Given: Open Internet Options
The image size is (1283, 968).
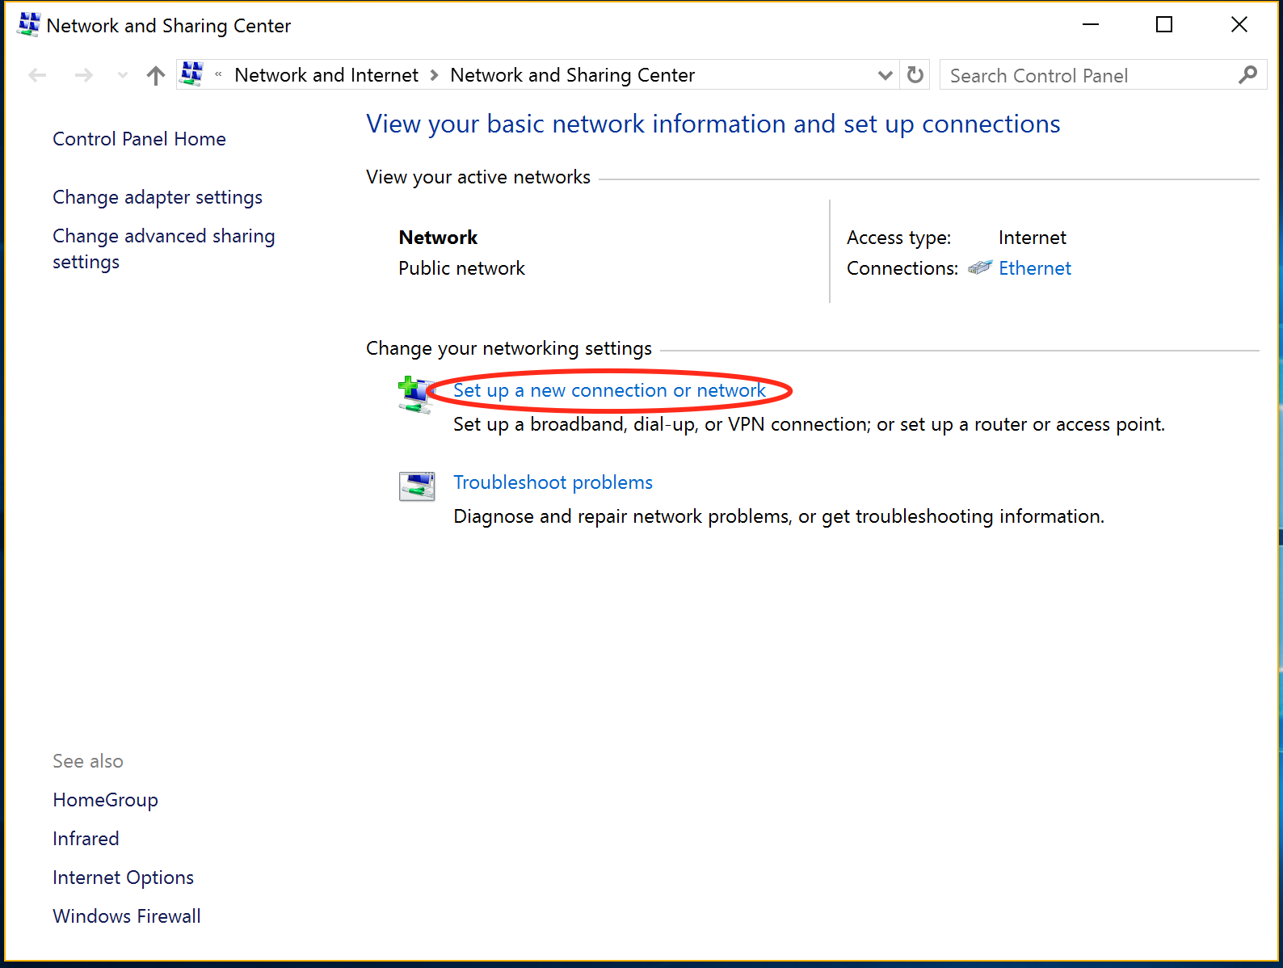Looking at the screenshot, I should [123, 878].
